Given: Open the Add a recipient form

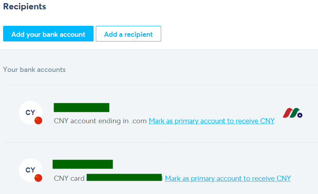Looking at the screenshot, I should [x=128, y=34].
